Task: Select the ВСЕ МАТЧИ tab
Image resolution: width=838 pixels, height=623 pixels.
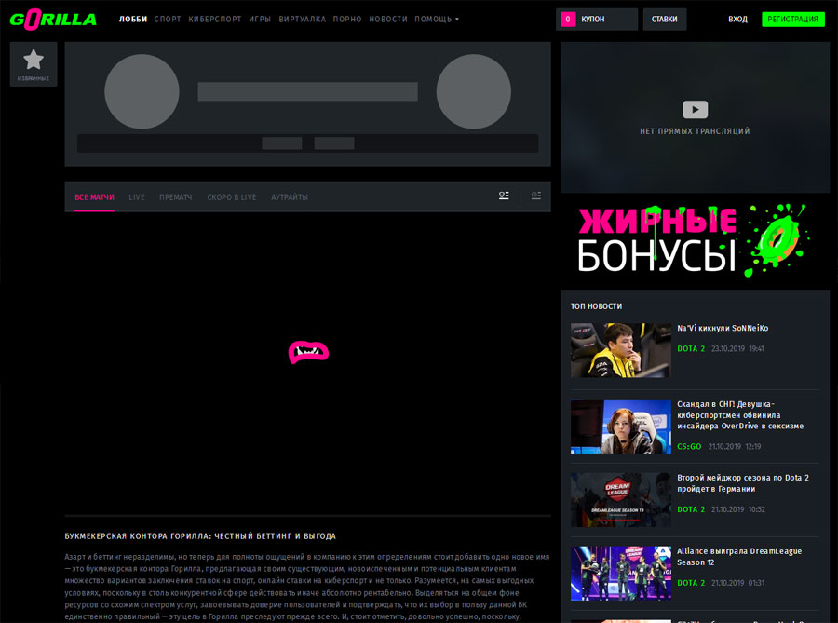Action: (x=94, y=197)
